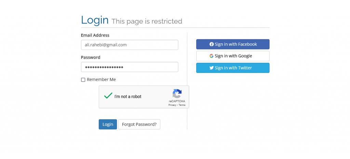This screenshot has width=350, height=159.
Task: Open the Forgot Password? option
Action: (139, 124)
